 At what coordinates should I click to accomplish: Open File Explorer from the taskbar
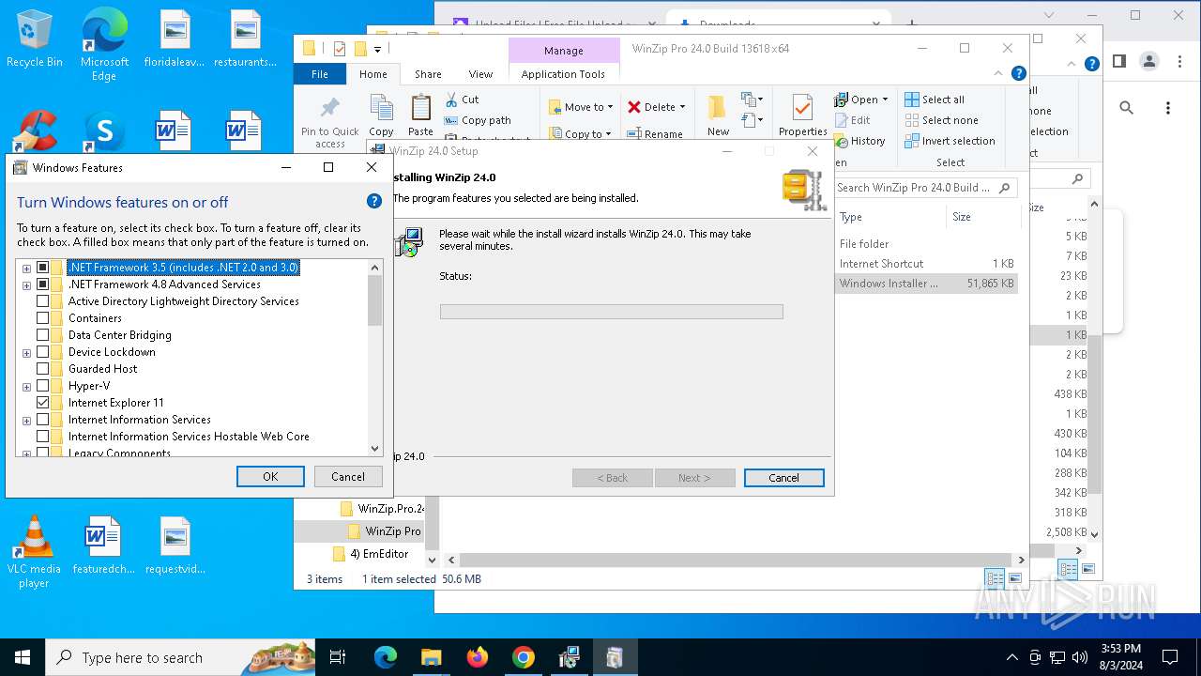[432, 657]
